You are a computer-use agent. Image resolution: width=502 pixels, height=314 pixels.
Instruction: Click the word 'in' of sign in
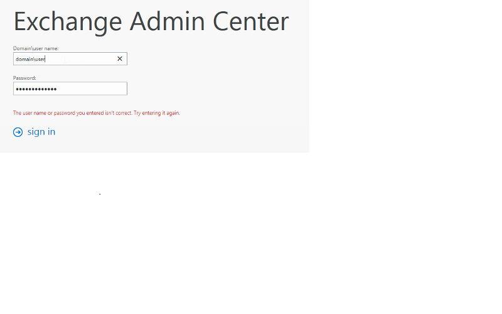point(51,132)
